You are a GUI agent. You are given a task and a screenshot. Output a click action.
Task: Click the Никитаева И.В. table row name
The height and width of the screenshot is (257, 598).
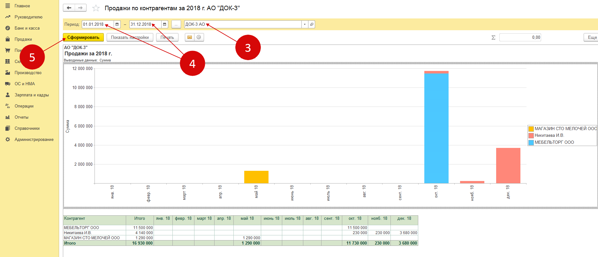(x=78, y=233)
